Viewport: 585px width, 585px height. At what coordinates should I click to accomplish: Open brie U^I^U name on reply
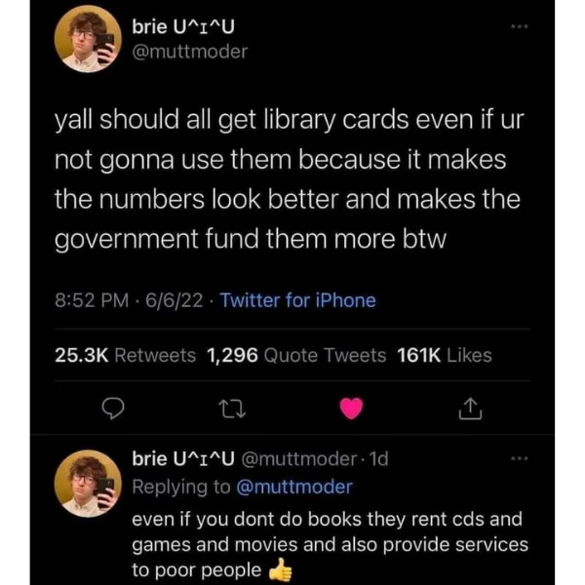tap(183, 458)
